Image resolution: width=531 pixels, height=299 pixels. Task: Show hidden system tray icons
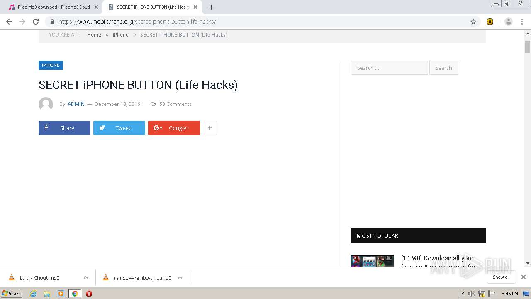click(x=463, y=294)
